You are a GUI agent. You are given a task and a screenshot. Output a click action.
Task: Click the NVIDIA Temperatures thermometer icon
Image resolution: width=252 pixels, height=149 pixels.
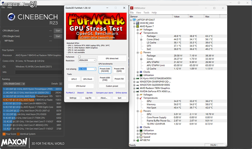pos(141,98)
